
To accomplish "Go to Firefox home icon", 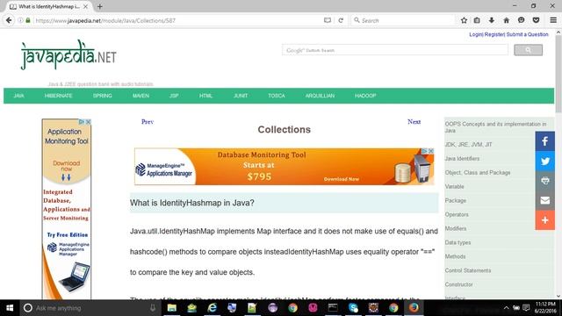I will 506,20.
